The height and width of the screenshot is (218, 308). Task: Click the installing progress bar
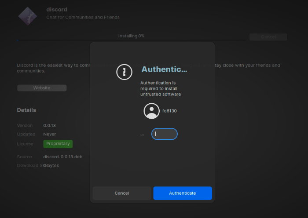pyautogui.click(x=131, y=40)
